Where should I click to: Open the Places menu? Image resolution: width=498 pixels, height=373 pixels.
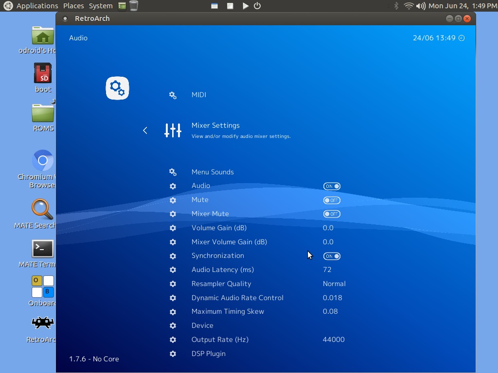(73, 6)
